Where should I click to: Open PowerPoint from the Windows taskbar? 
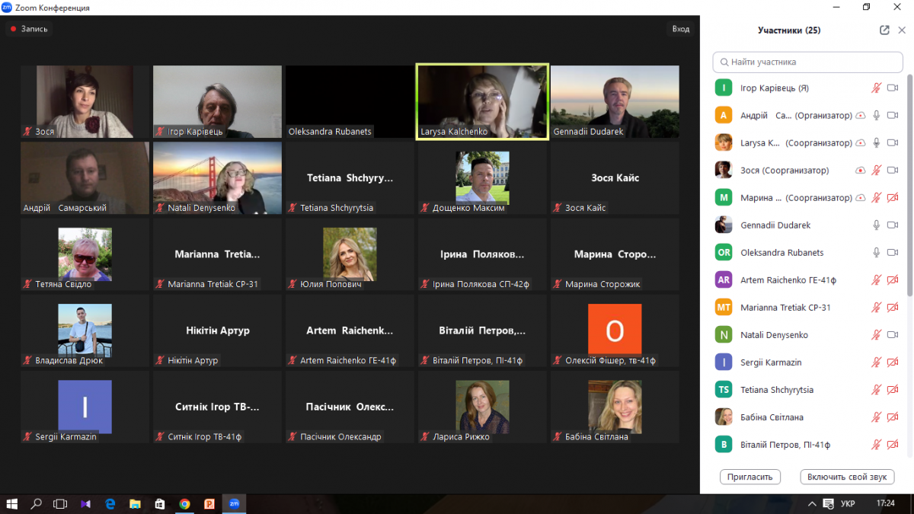209,503
